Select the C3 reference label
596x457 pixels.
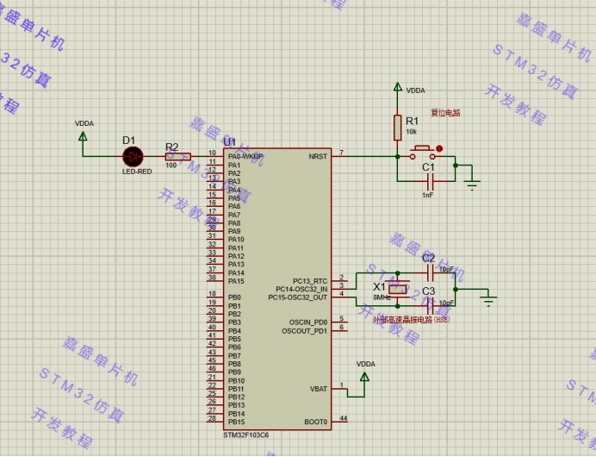pos(429,291)
